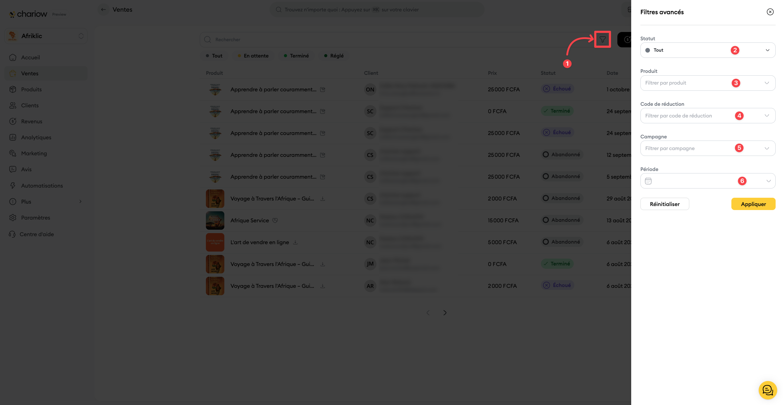Viewport: 783px width, 405px height.
Task: Open Automatisations in the sidebar
Action: (42, 186)
